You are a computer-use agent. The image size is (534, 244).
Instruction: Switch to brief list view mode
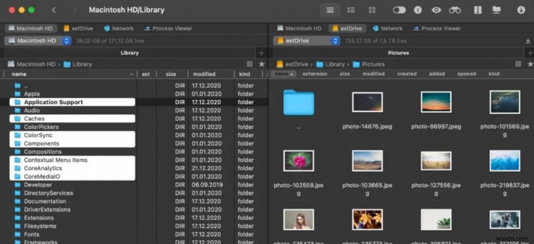point(351,10)
